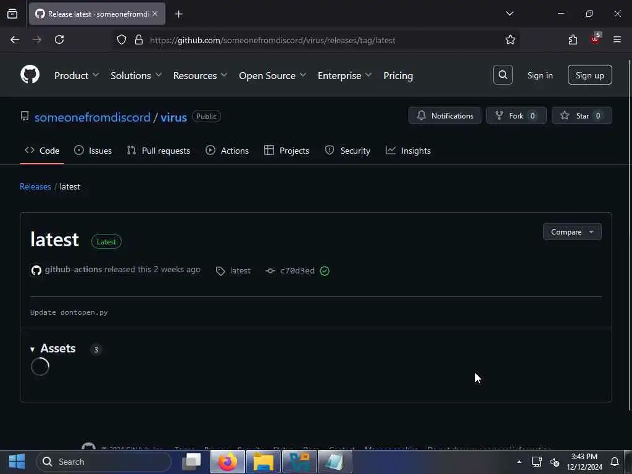Click the Firefox View icon at top-left

pyautogui.click(x=12, y=14)
